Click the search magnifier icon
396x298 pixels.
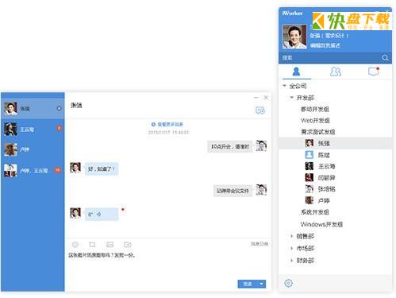(x=385, y=58)
